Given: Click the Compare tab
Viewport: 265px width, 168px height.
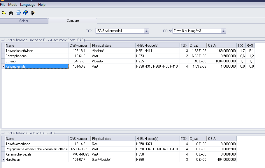Looking at the screenshot, I should (73, 21).
